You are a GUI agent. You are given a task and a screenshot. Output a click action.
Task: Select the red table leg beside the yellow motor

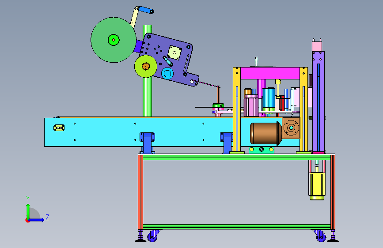click(333, 192)
